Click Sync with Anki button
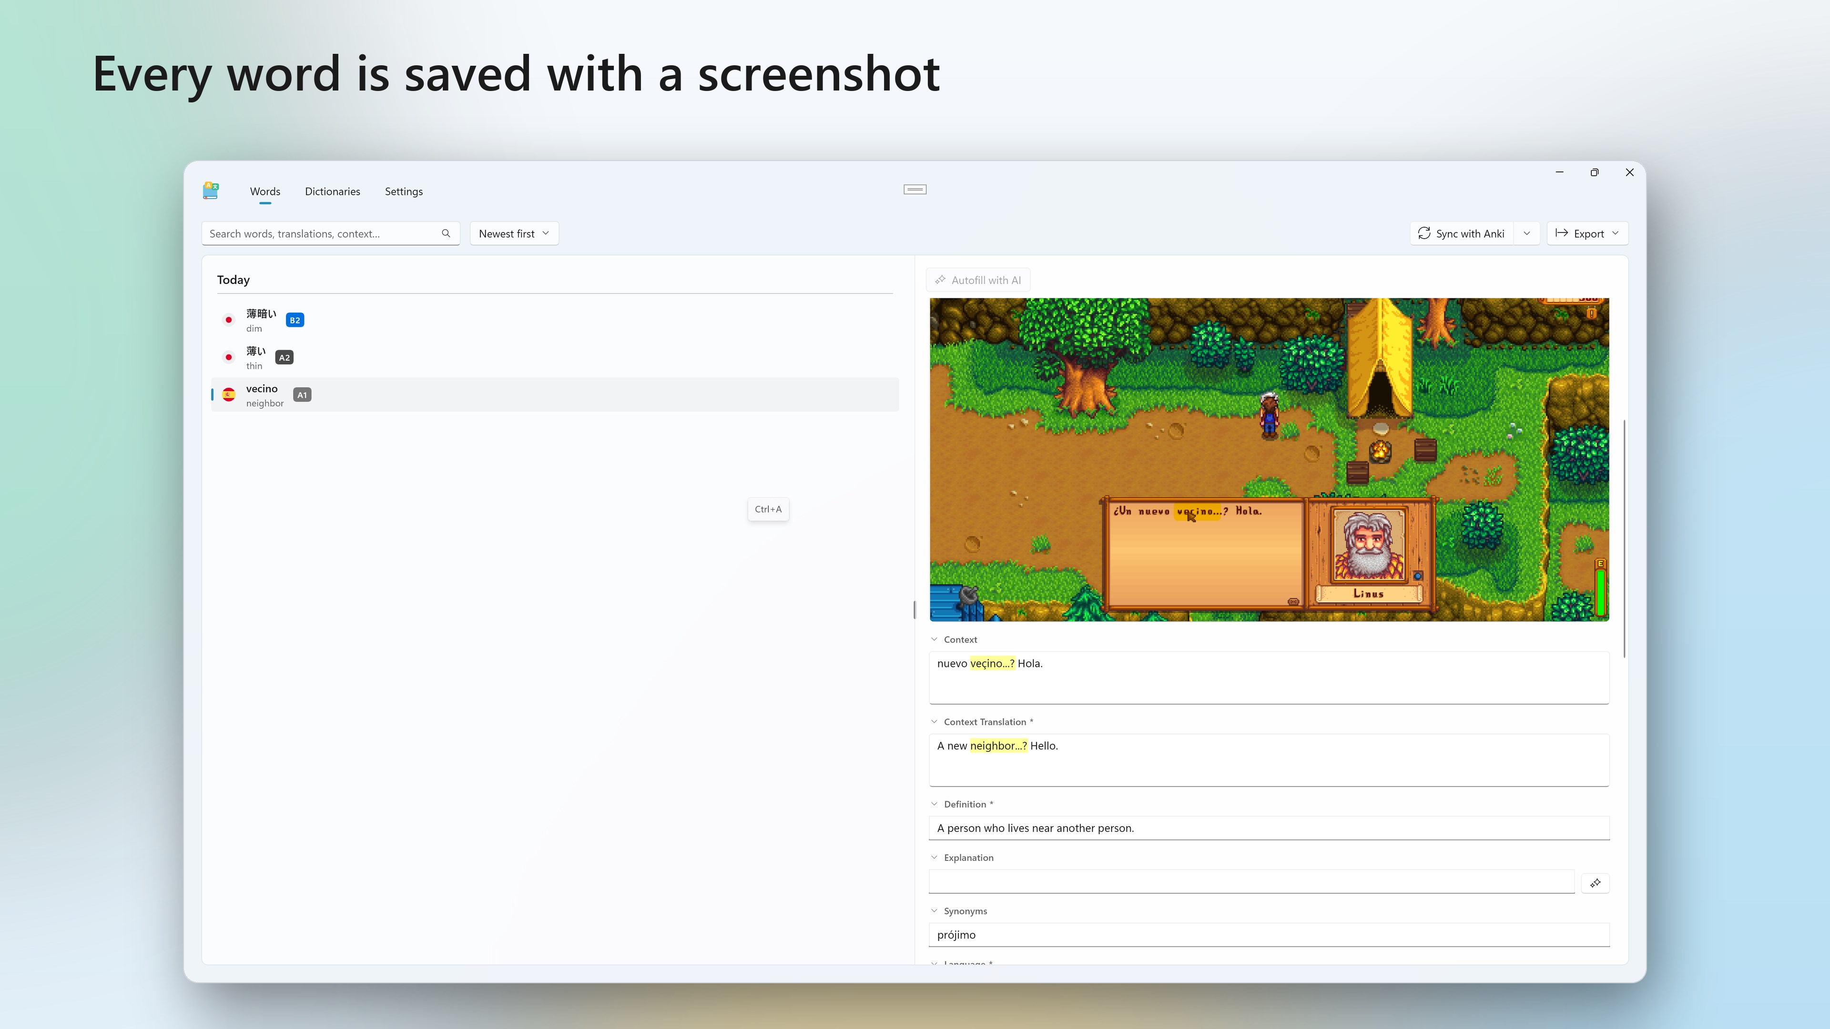Viewport: 1830px width, 1029px height. point(1462,233)
